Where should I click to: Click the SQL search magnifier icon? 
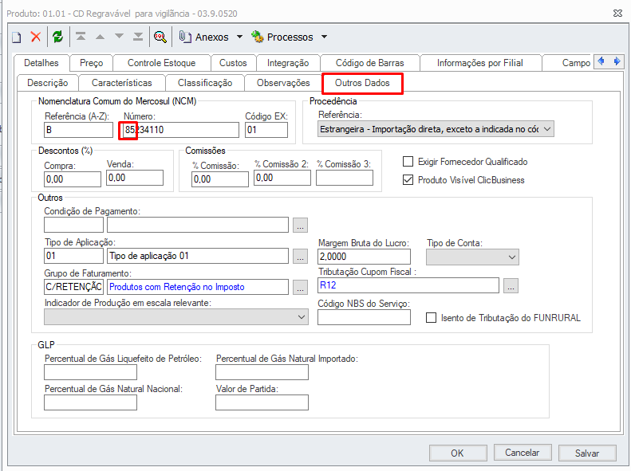tap(160, 37)
